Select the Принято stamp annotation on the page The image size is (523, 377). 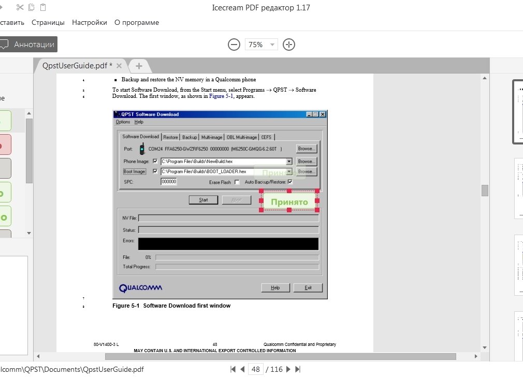tap(289, 202)
